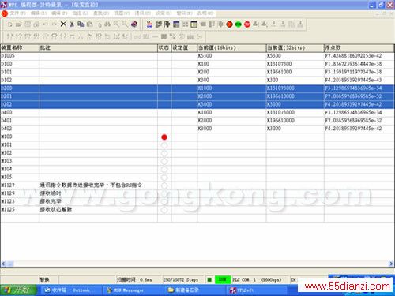Click the Print toolbar icon

point(36,24)
